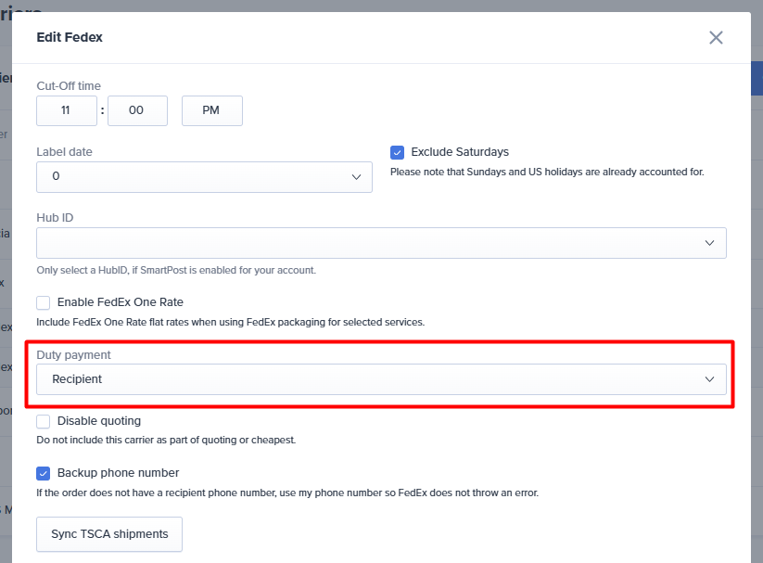Viewport: 763px width, 563px height.
Task: Click the Edit Fedex dialog title
Action: coord(70,37)
